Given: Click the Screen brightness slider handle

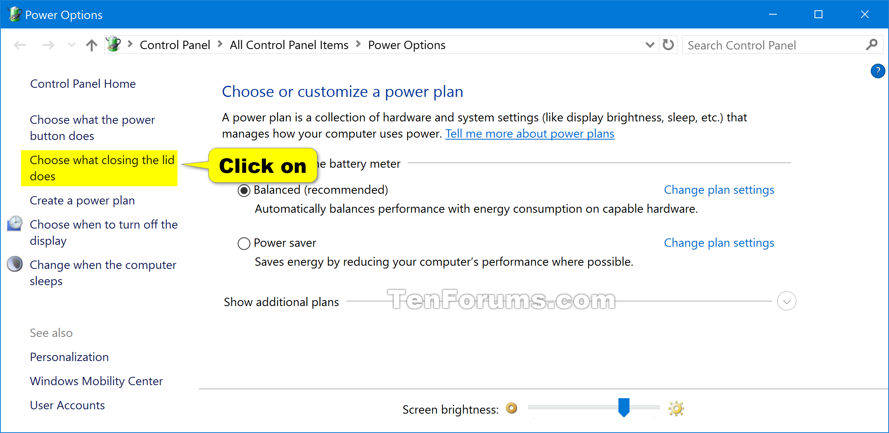Looking at the screenshot, I should [x=624, y=407].
